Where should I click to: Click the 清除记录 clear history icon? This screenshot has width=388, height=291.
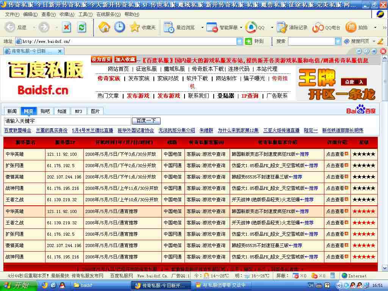pyautogui.click(x=282, y=27)
